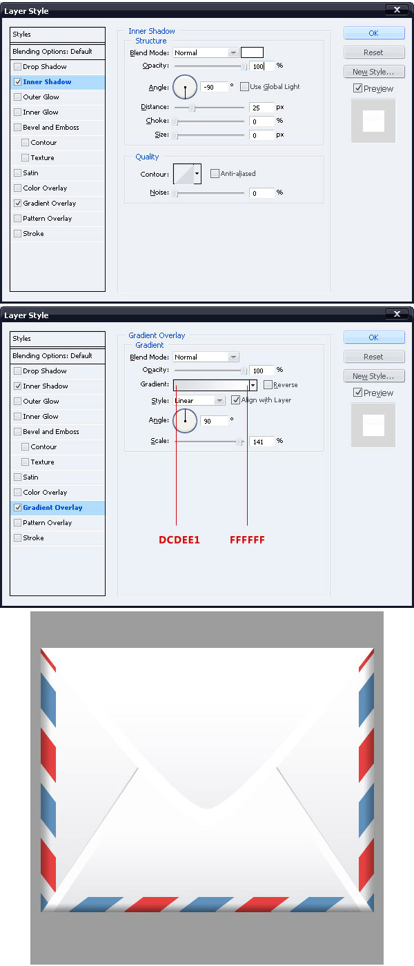Enable Outer Glow in Gradient Overlay dialog
Viewport: 414px width, 966px height.
tap(17, 402)
